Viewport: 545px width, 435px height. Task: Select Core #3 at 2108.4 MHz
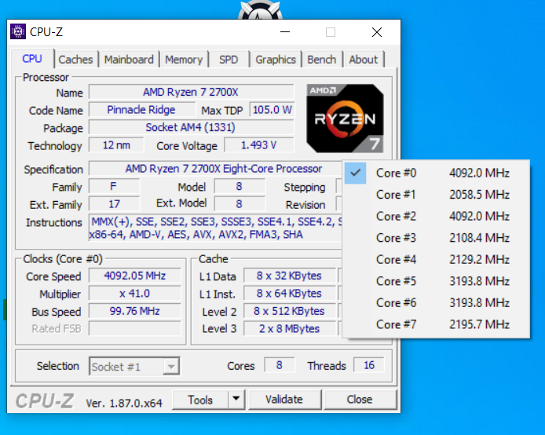[x=436, y=238]
